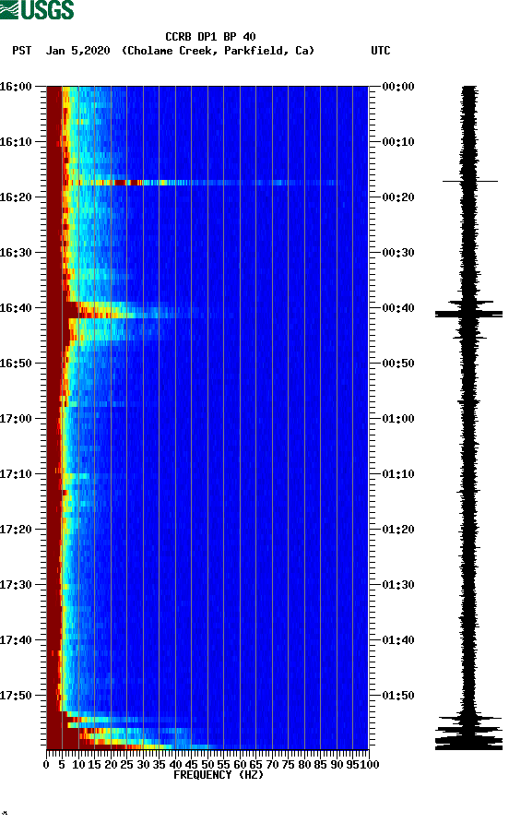Click the FREQUENCY (HZ) axis title

click(219, 775)
